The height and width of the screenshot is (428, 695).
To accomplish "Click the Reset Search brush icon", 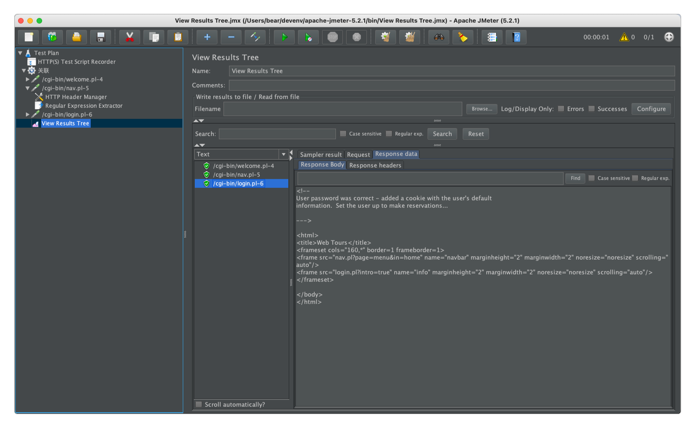I will [x=463, y=37].
